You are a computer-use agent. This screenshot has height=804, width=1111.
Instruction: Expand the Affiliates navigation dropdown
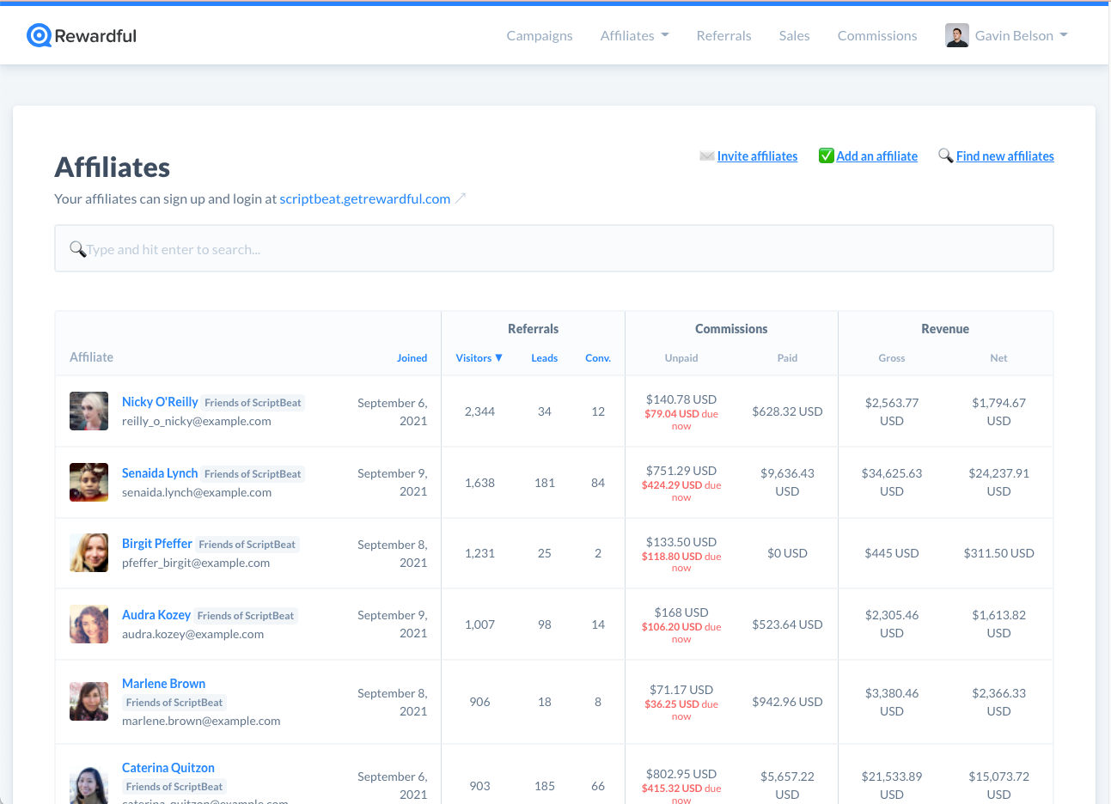click(634, 35)
